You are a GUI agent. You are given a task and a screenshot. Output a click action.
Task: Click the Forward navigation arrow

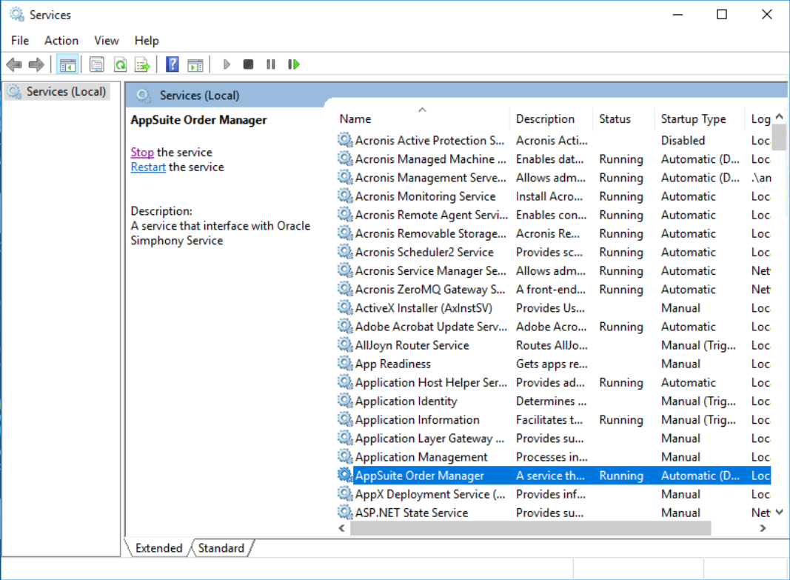pos(35,64)
